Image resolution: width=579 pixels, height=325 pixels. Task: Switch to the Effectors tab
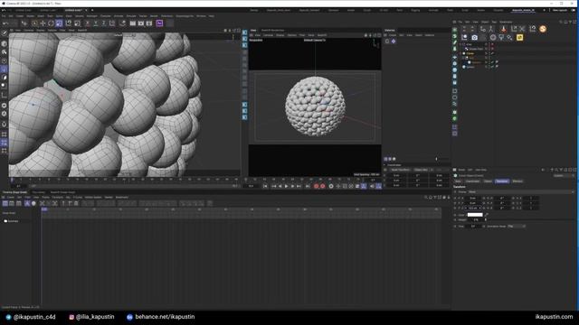coord(517,181)
